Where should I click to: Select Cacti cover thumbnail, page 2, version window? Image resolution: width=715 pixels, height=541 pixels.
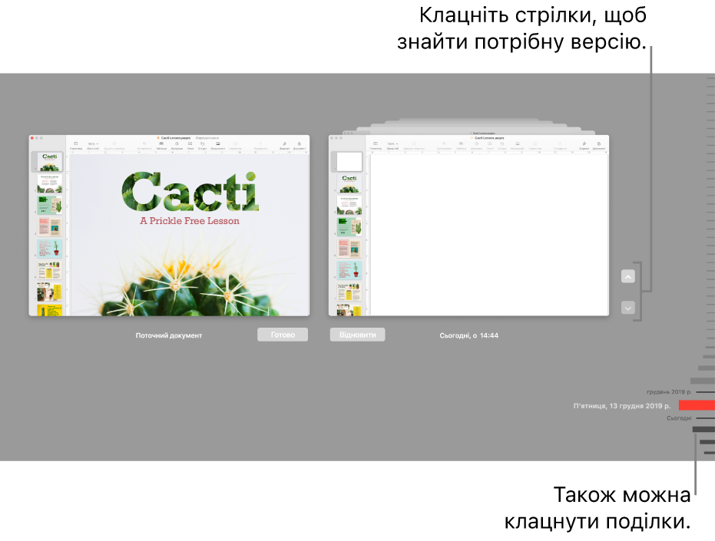(349, 183)
